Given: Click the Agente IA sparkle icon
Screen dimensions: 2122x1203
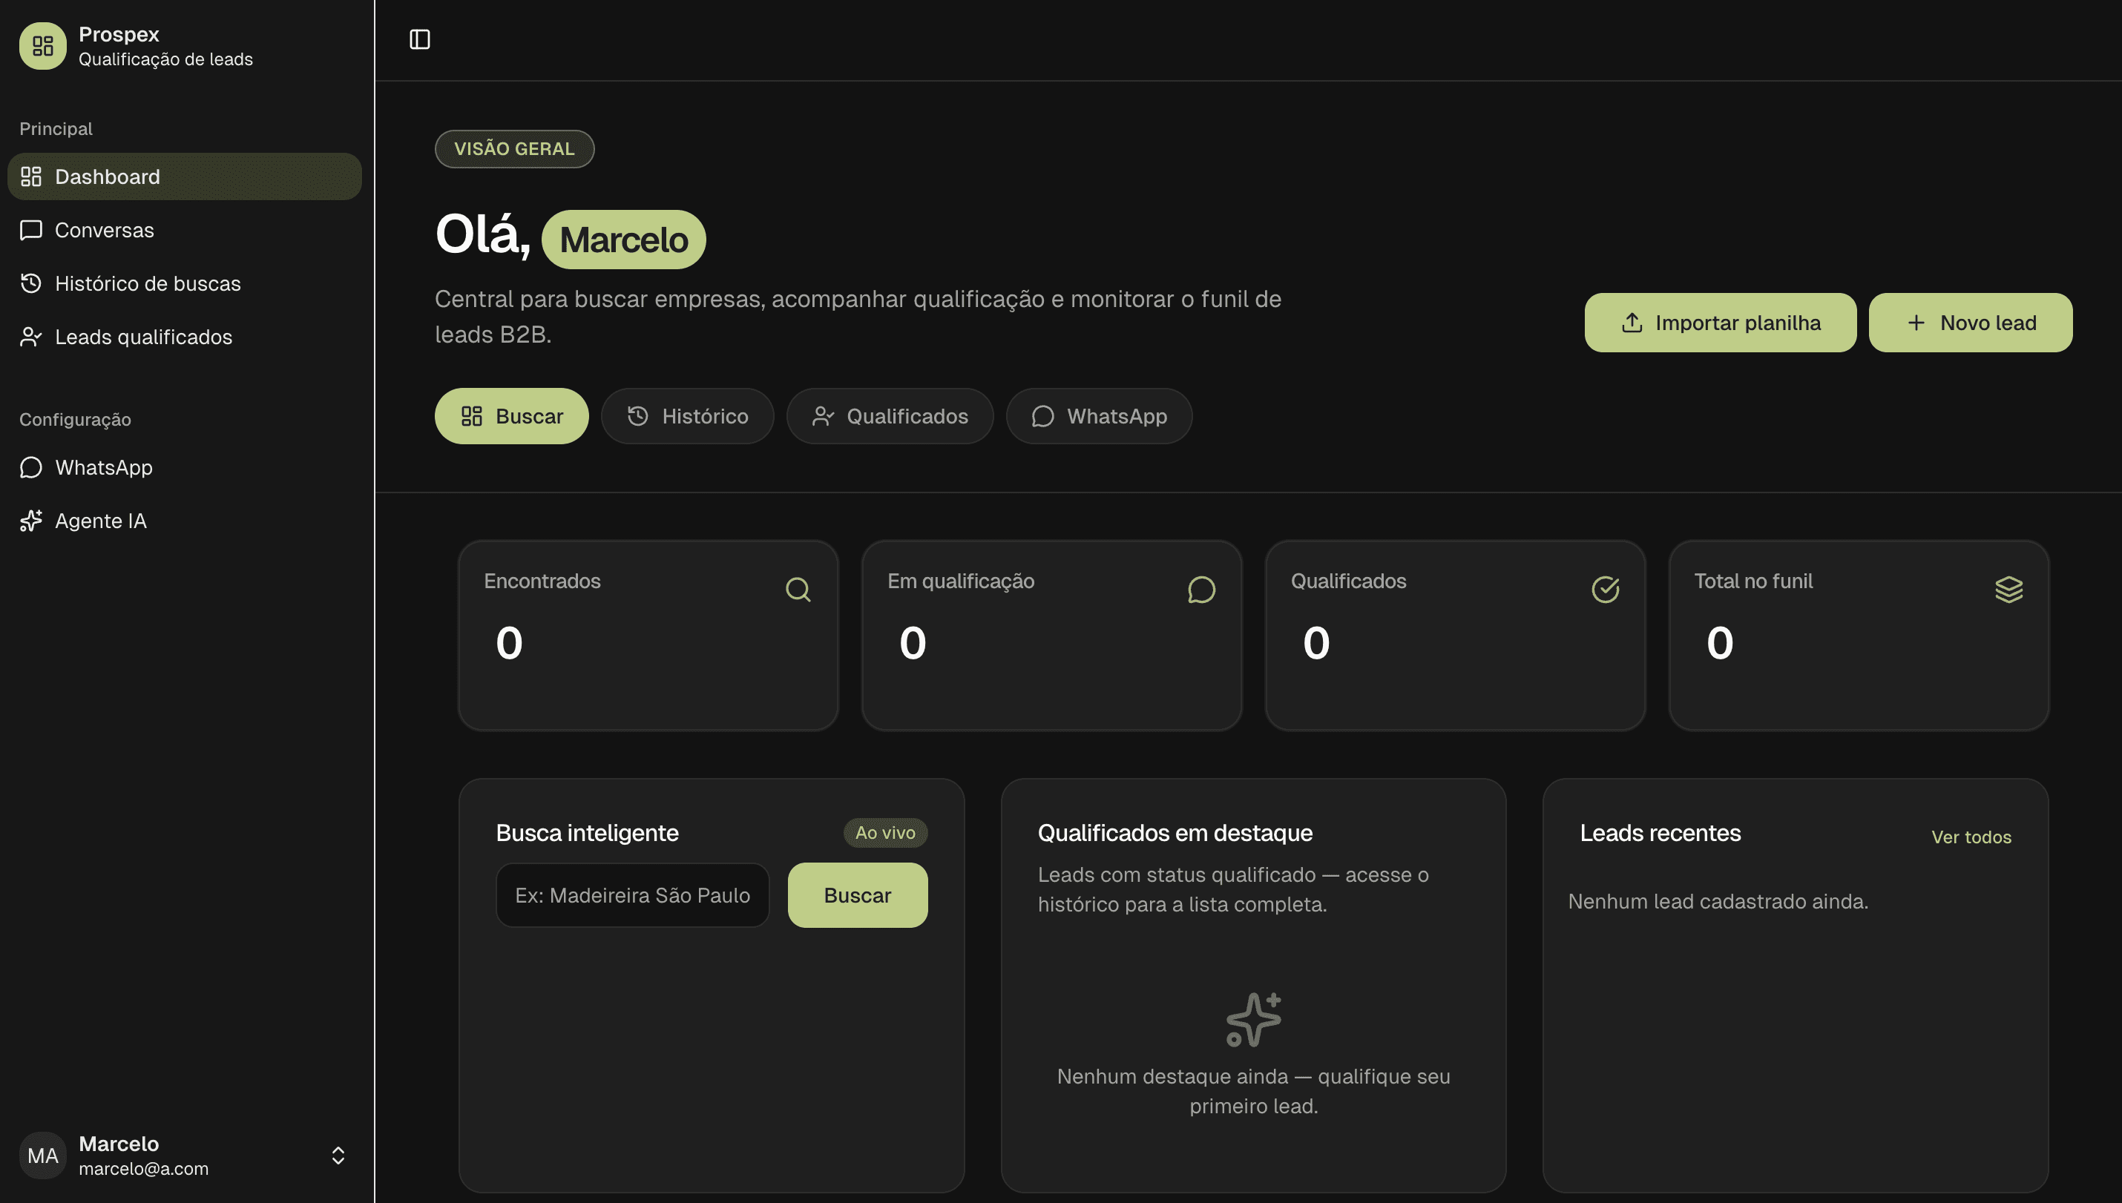Looking at the screenshot, I should [x=31, y=521].
